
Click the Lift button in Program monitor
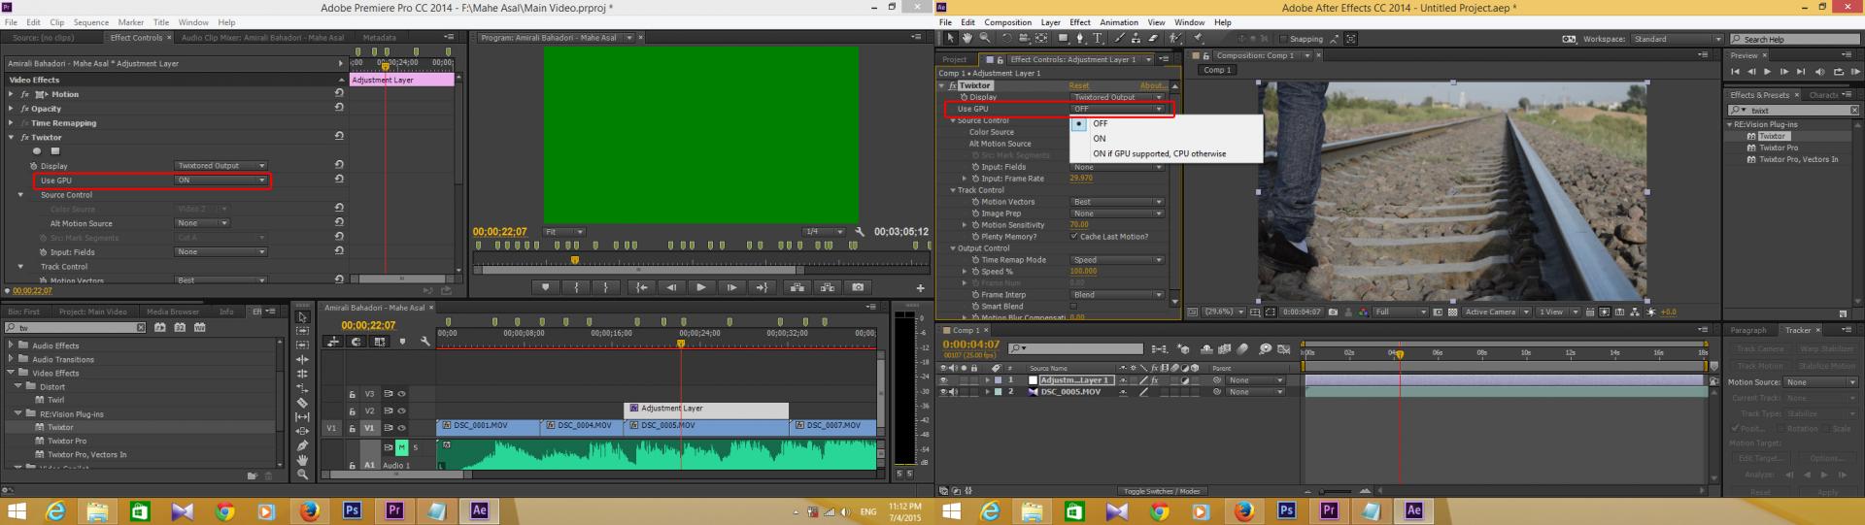797,287
